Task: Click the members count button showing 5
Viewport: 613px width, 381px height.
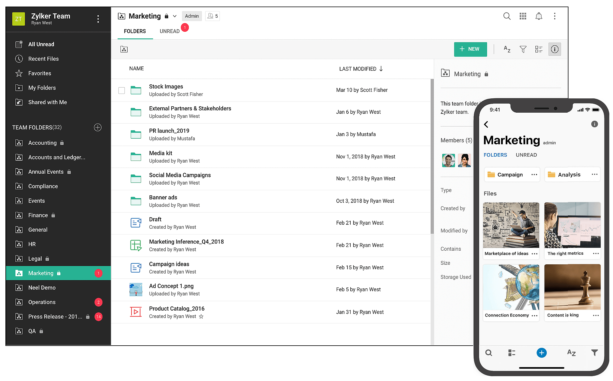Action: coord(212,16)
